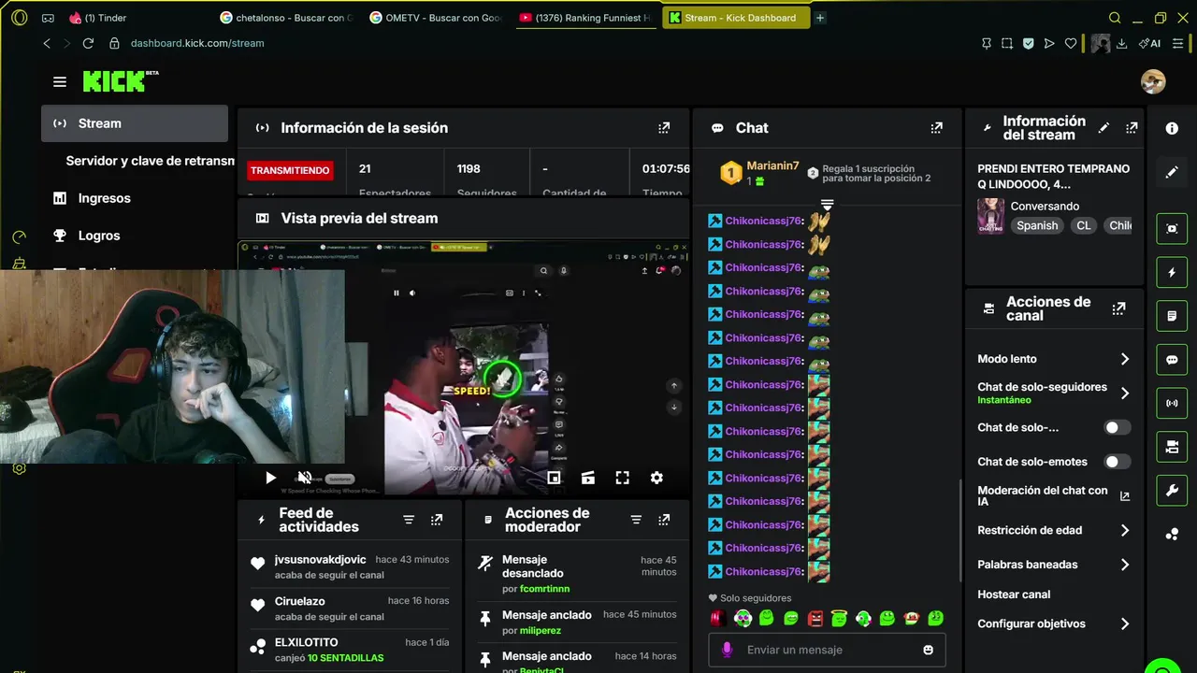The height and width of the screenshot is (673, 1197).
Task: Switch to the OMETV search tab
Action: click(x=436, y=18)
